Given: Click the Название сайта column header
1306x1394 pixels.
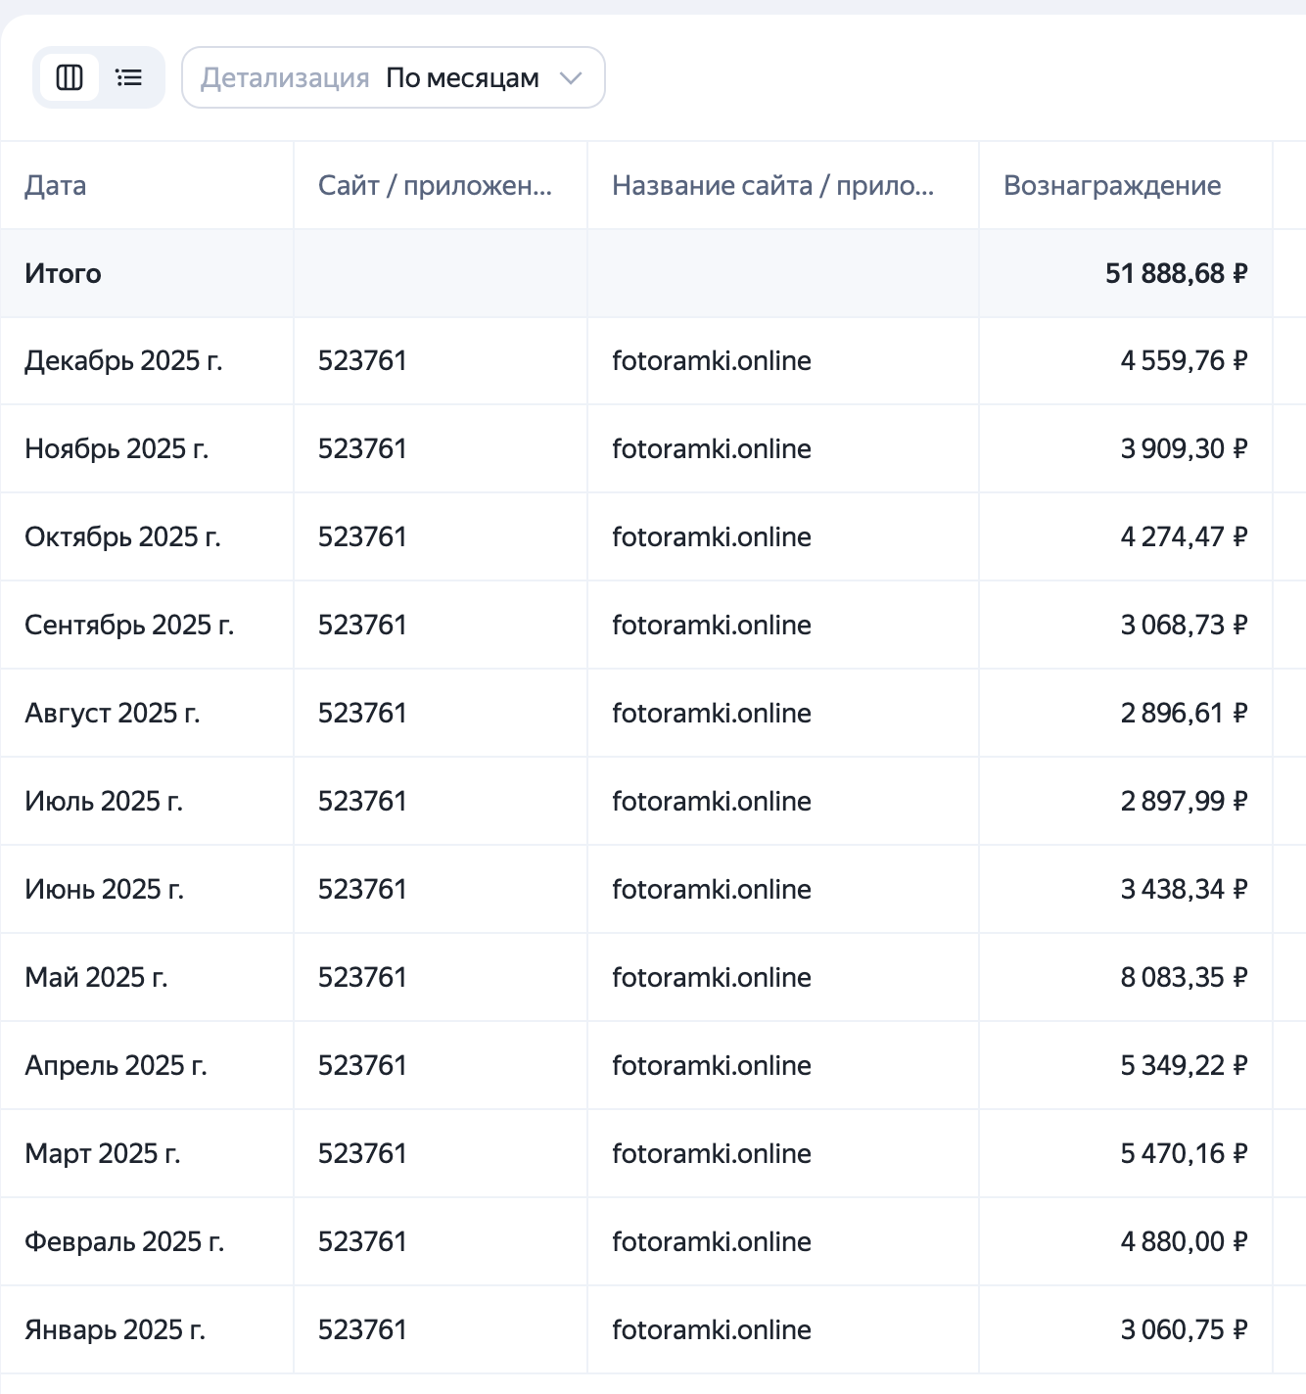Looking at the screenshot, I should (772, 185).
